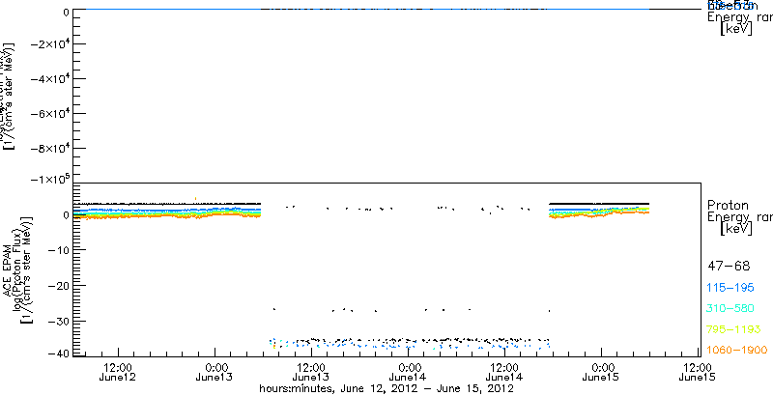Click the -20 tick on the proton flux axis
Screen dimensions: 773x396
point(58,286)
